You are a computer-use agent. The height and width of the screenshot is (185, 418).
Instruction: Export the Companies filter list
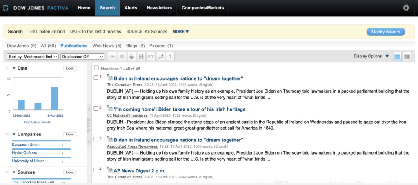tap(70, 135)
